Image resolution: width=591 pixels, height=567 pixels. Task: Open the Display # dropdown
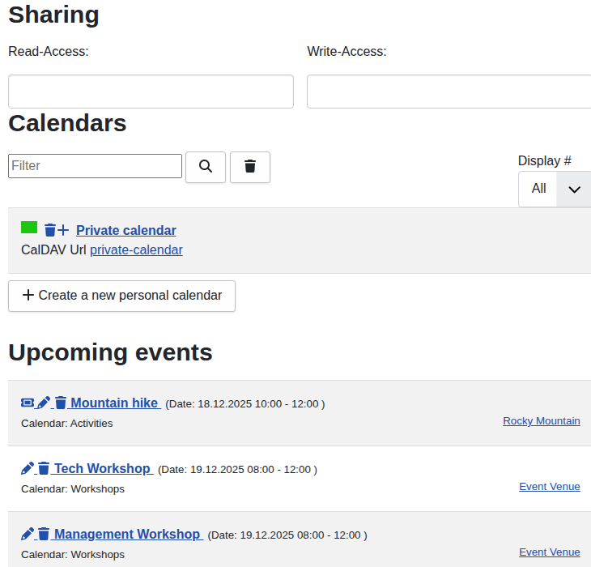click(555, 189)
